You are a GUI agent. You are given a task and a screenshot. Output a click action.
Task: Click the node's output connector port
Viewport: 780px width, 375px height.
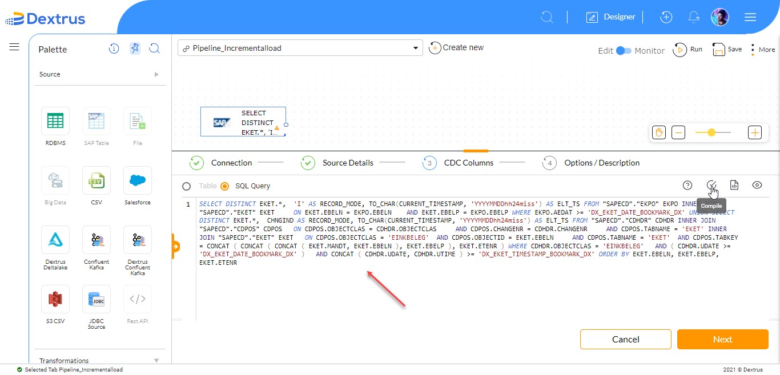point(286,124)
